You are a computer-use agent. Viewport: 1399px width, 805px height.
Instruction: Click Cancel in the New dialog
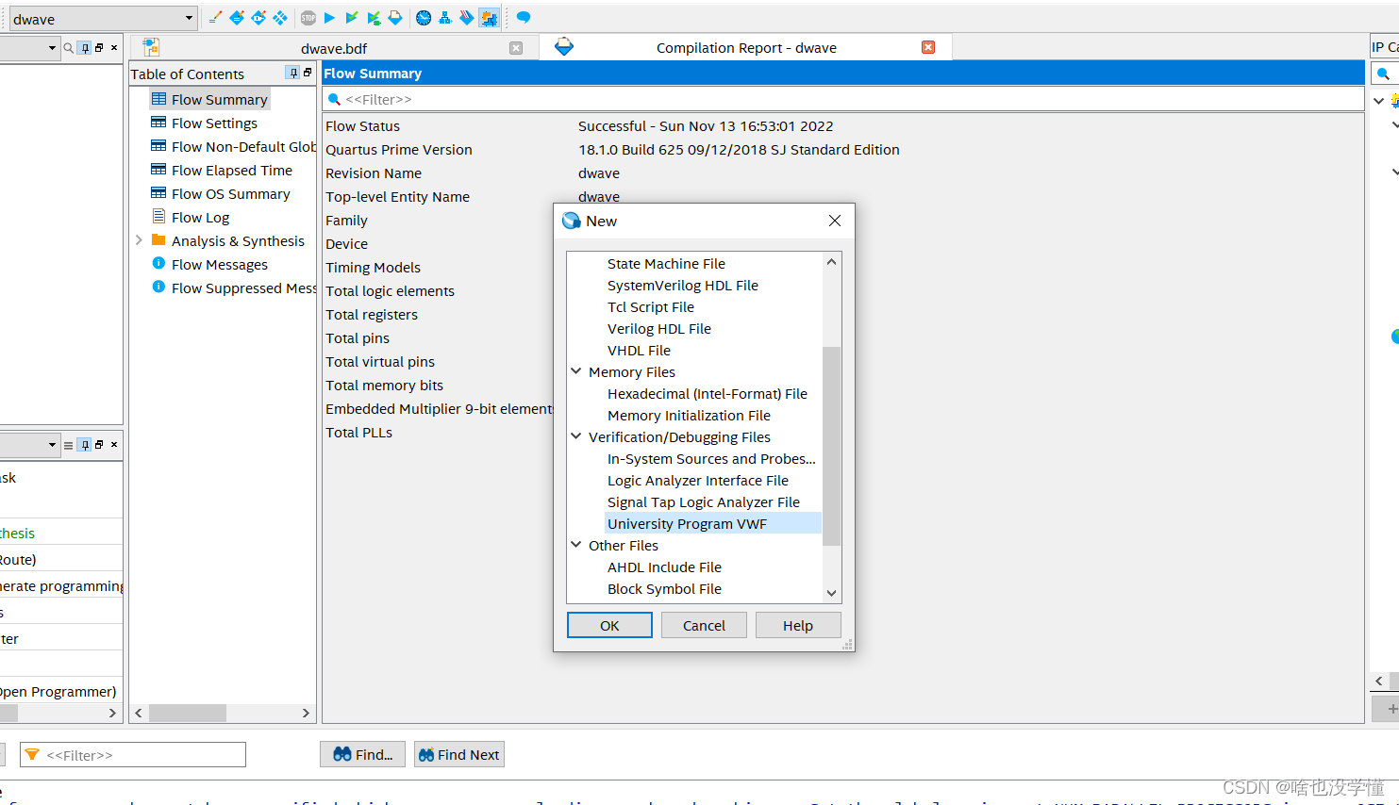point(704,625)
